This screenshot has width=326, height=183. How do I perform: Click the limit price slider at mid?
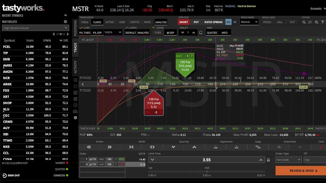[x=207, y=171]
